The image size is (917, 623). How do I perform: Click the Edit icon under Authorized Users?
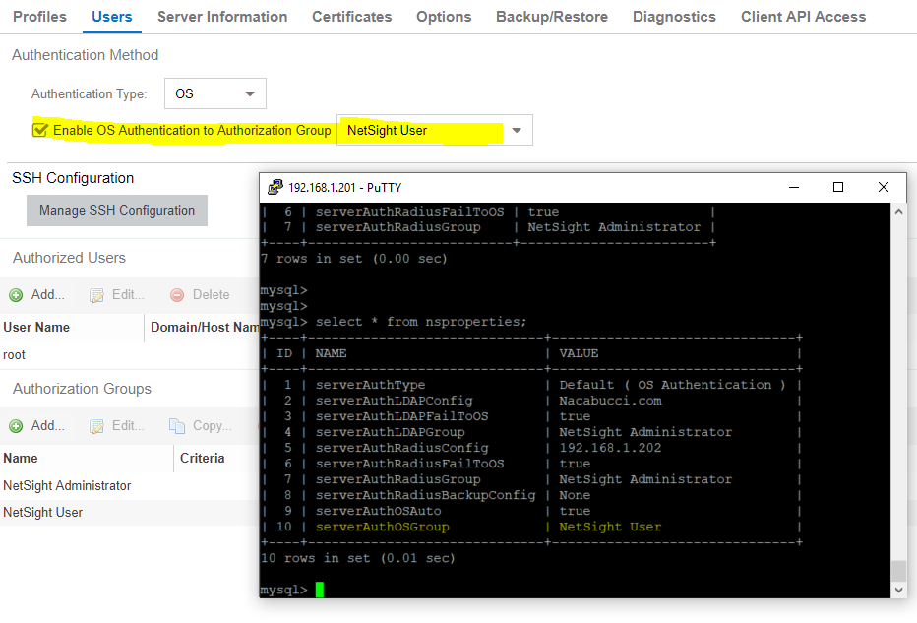[96, 295]
